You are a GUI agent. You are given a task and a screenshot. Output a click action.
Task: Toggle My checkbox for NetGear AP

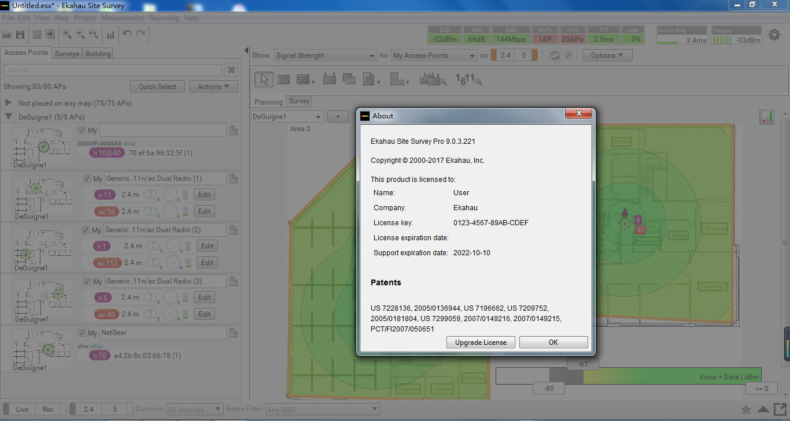82,333
